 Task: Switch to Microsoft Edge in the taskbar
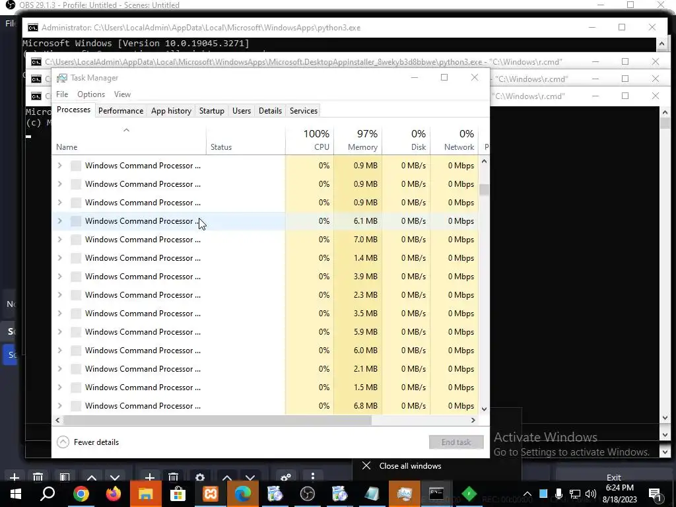click(243, 494)
